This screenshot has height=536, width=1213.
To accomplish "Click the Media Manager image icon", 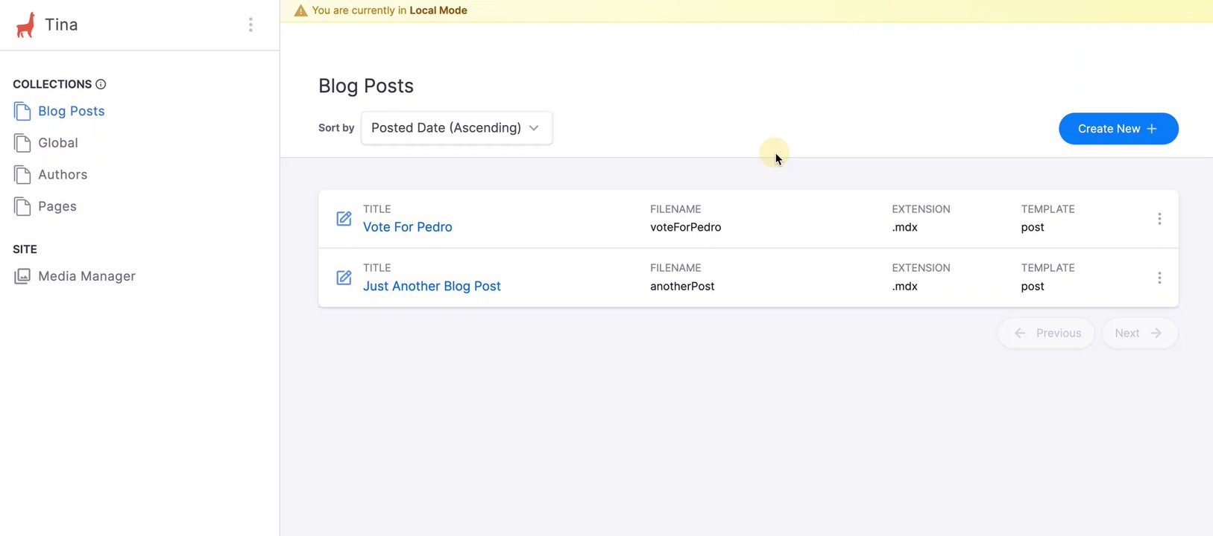I will pos(22,276).
